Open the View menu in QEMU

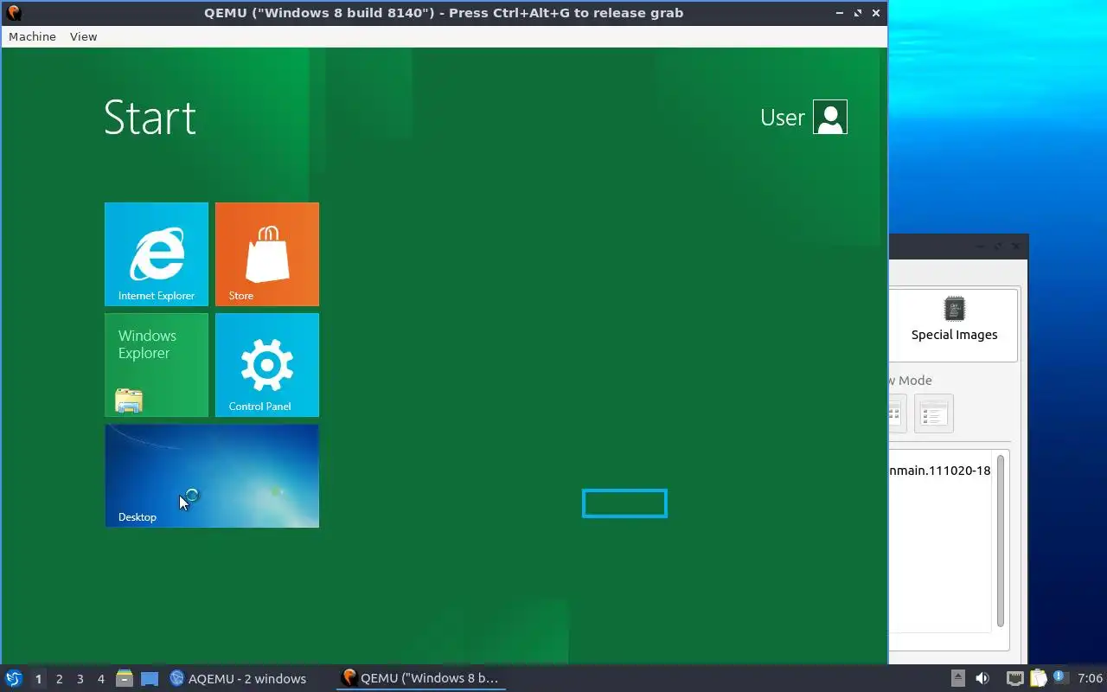[x=83, y=36]
